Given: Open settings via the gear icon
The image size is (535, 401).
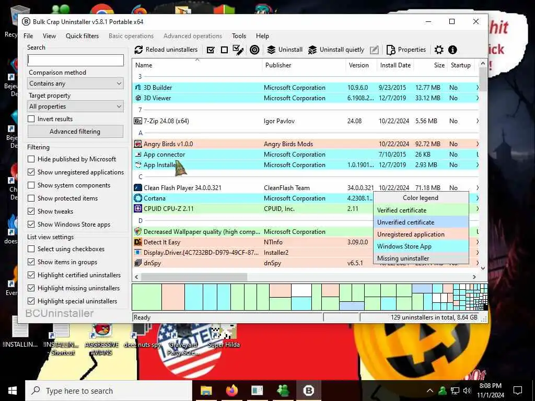Looking at the screenshot, I should pos(439,50).
